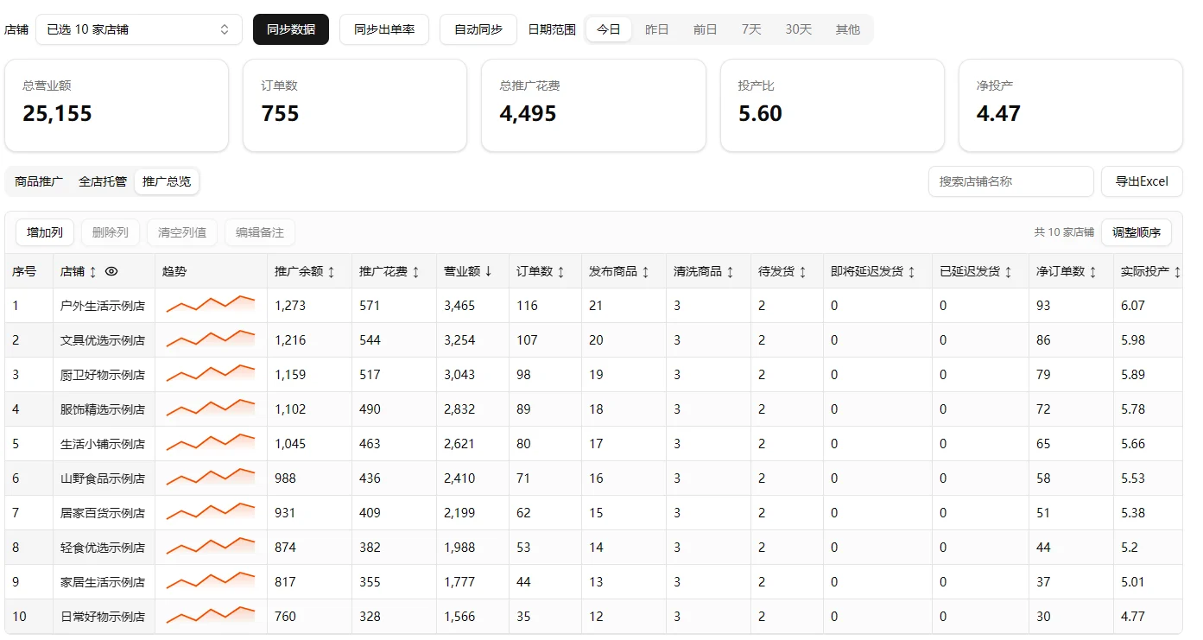
Task: Select 7天 date range
Action: [x=751, y=29]
